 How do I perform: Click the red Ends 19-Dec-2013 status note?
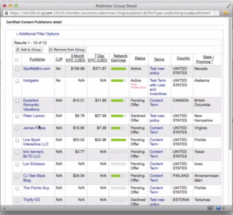[138, 86]
